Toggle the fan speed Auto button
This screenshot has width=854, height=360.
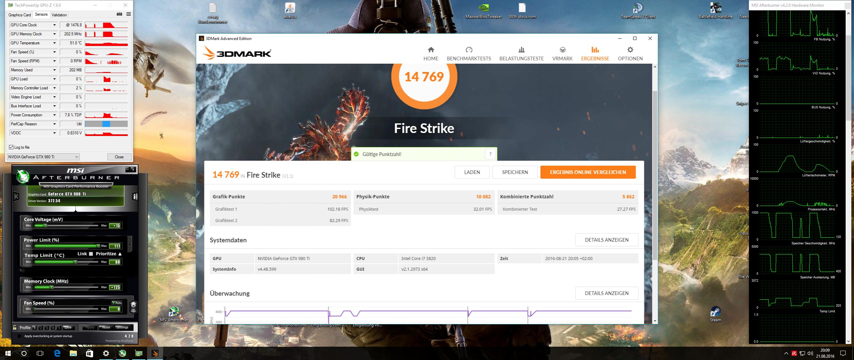click(117, 303)
